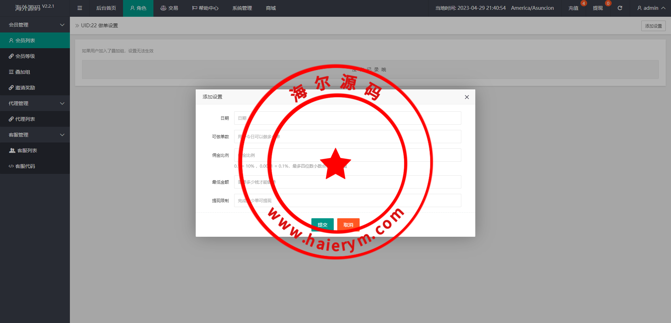Screen dimensions: 671x323
Task: Click the 日期 input field
Action: [x=347, y=118]
